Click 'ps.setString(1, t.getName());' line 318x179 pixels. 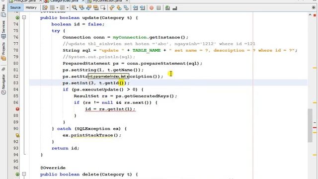click(x=103, y=70)
